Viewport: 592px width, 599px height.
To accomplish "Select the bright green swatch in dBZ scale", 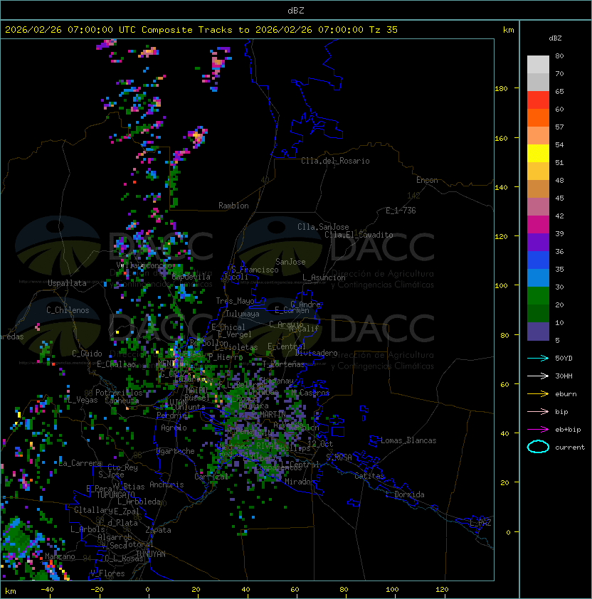I will (x=538, y=296).
